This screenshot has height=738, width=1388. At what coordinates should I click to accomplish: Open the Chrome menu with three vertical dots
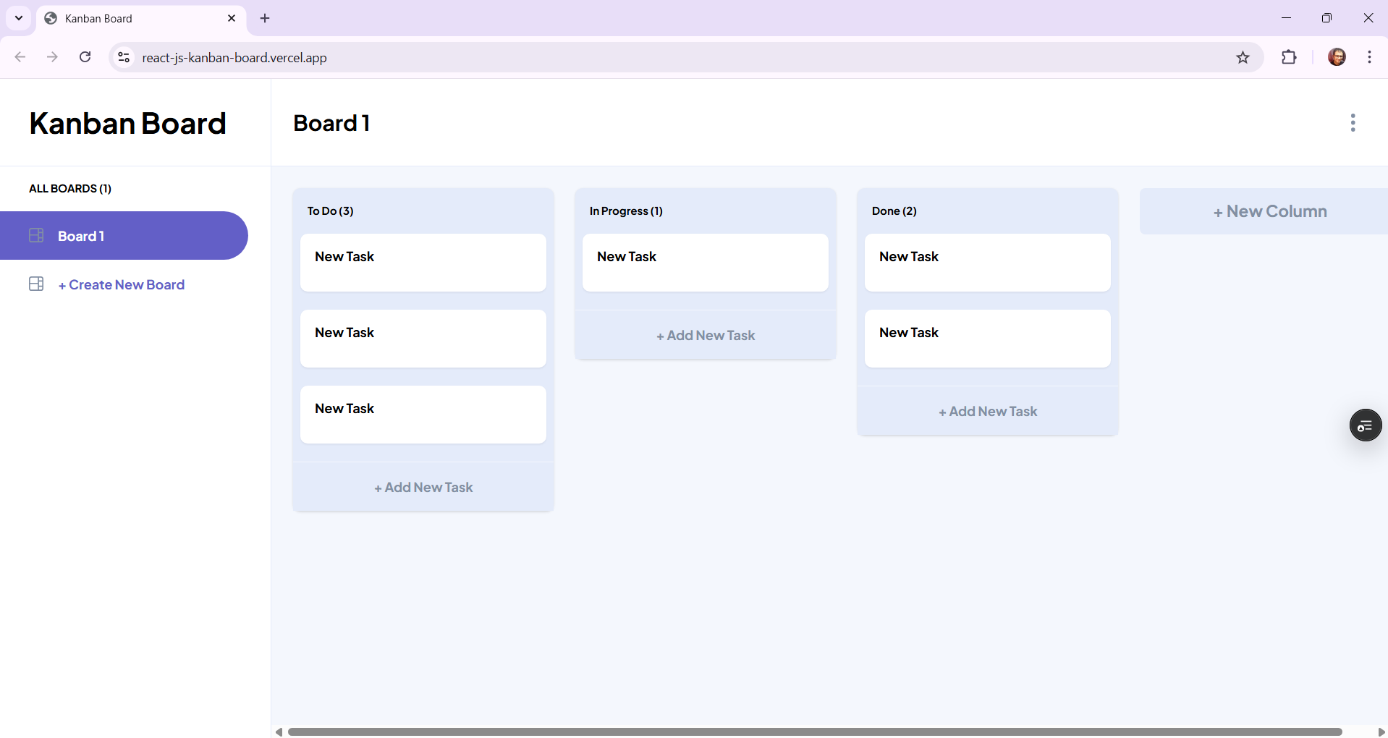[x=1370, y=57]
